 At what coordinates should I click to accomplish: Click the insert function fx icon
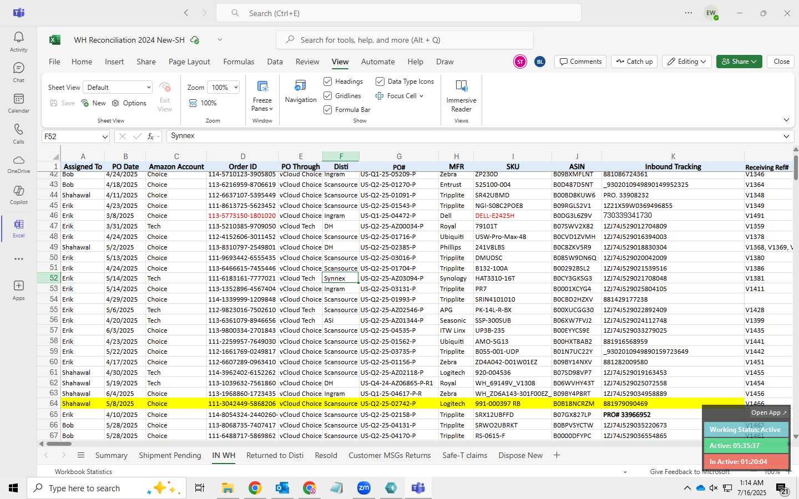[150, 136]
